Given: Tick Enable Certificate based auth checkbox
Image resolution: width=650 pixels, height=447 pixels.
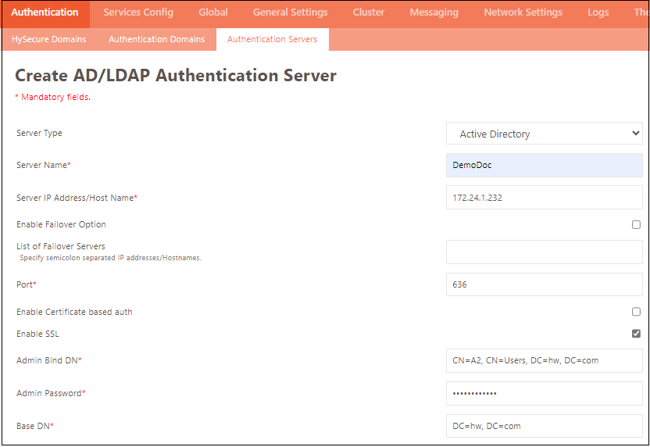Looking at the screenshot, I should [x=636, y=312].
